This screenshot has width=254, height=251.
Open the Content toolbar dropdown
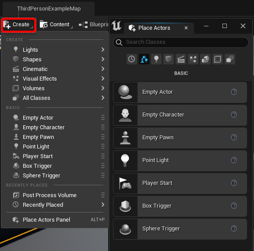[56, 25]
